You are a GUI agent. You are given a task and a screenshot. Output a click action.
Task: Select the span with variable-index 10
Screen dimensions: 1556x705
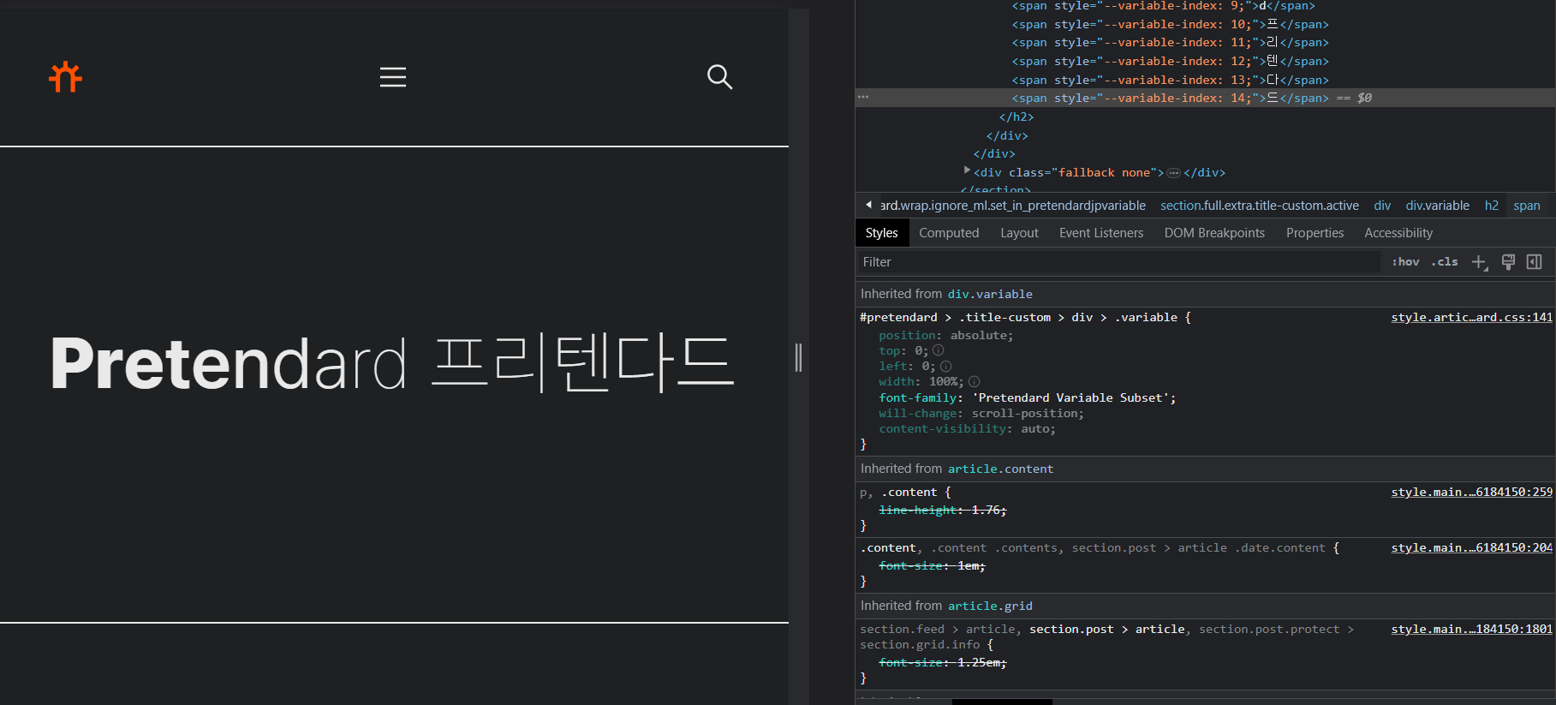[x=1170, y=24]
